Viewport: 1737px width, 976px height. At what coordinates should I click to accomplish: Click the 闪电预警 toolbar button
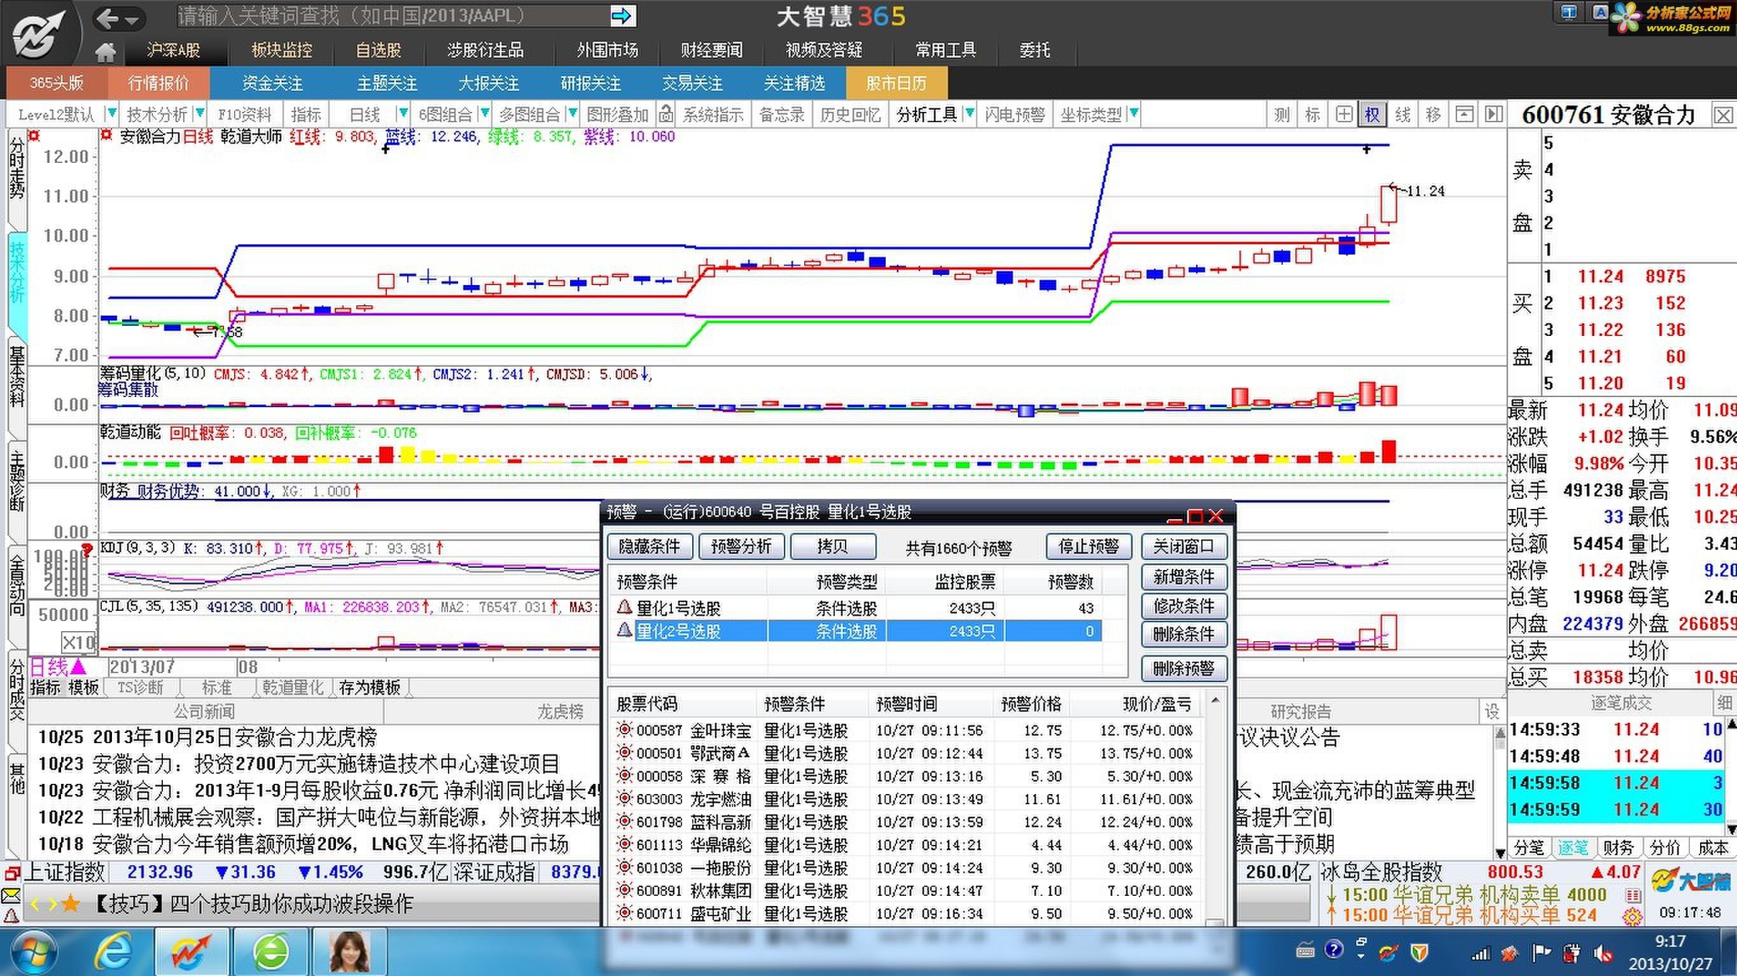(1014, 115)
